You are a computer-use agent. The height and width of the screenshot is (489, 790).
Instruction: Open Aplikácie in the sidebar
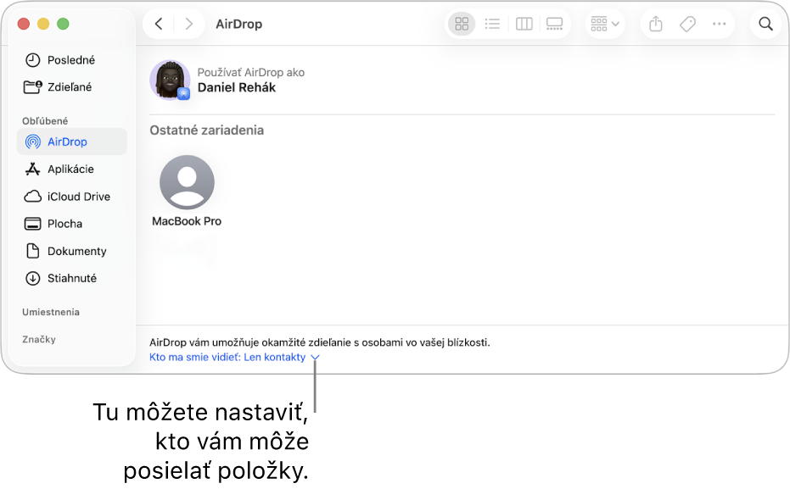[x=71, y=169]
